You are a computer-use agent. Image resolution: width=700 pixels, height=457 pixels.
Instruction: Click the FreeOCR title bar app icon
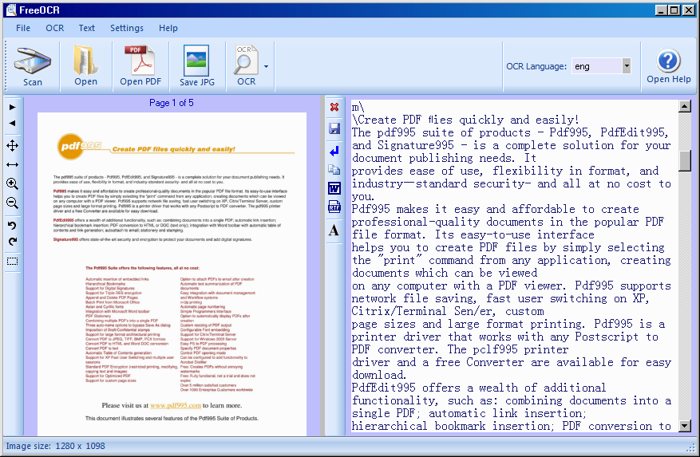pos(11,10)
